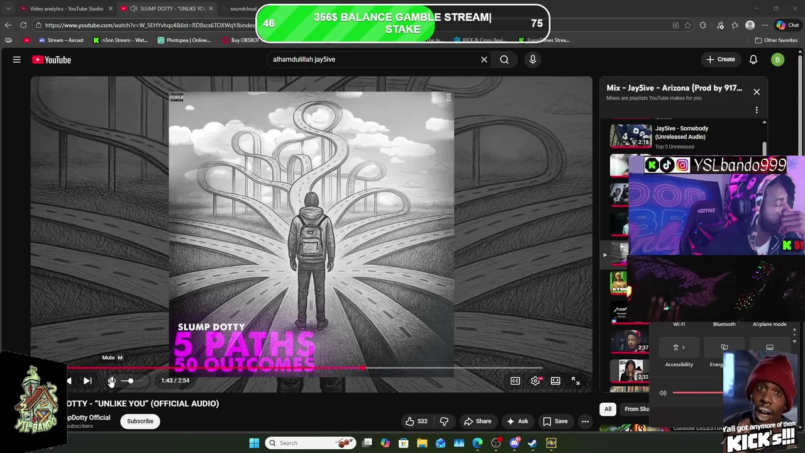
Task: Switch to theater mode in player
Action: tap(555, 381)
